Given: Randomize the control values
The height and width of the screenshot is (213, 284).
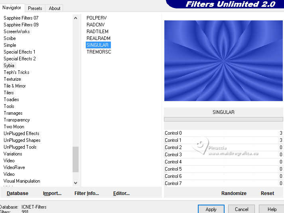Looking at the screenshot, I should pyautogui.click(x=234, y=193).
